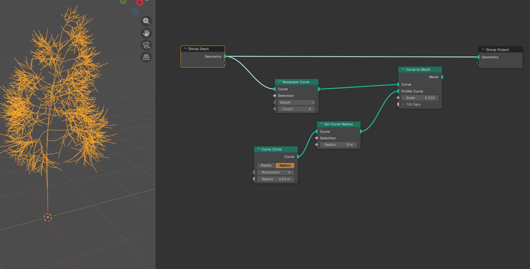The image size is (530, 269).
Task: Click the Selection socket on Set Curve Radius
Action: click(x=317, y=138)
